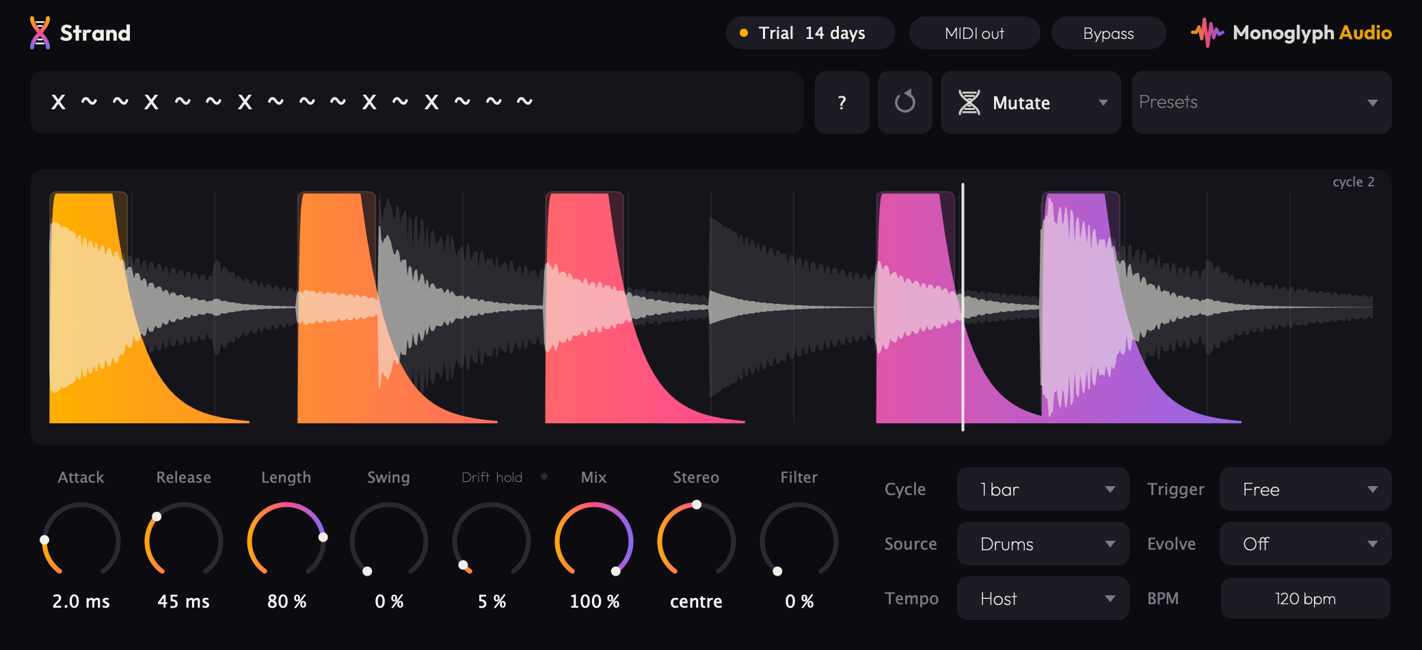The height and width of the screenshot is (650, 1422).
Task: Open the Cycle dropdown set to 1 bar
Action: [x=1043, y=489]
